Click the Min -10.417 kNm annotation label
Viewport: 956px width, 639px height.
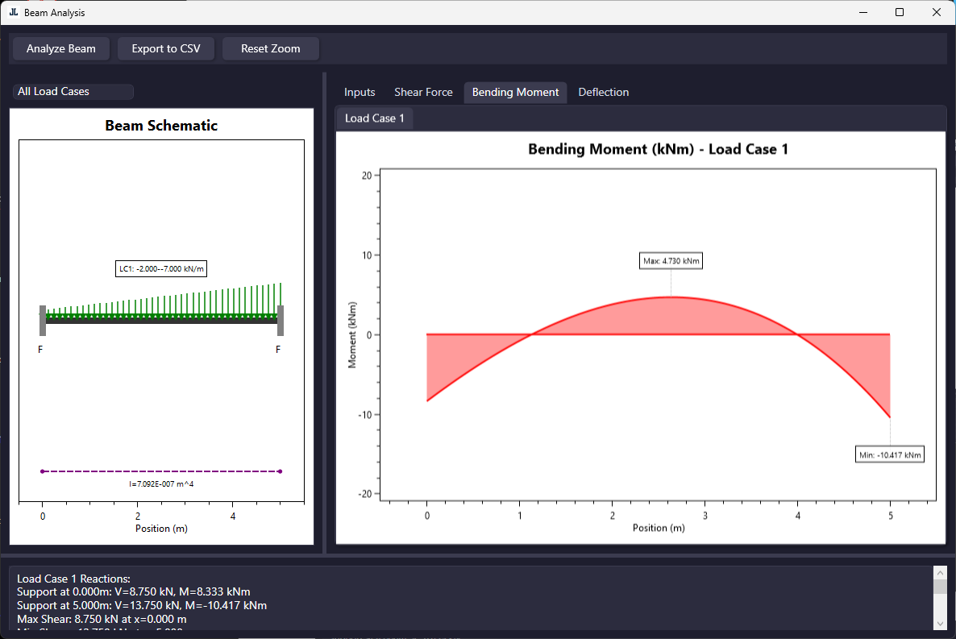pos(890,454)
